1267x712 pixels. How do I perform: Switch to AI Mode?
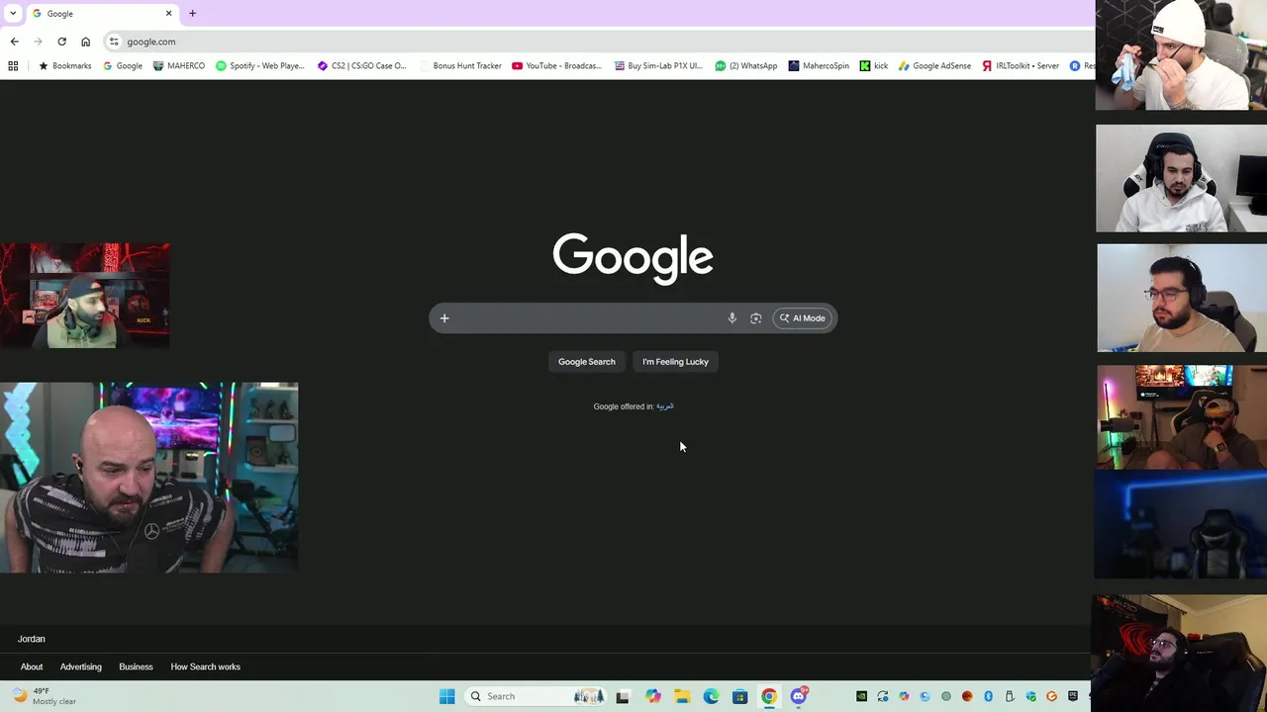point(802,318)
